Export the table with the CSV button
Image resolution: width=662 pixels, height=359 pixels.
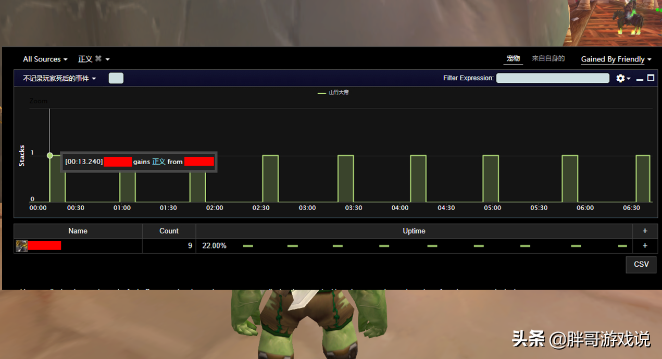(x=641, y=264)
